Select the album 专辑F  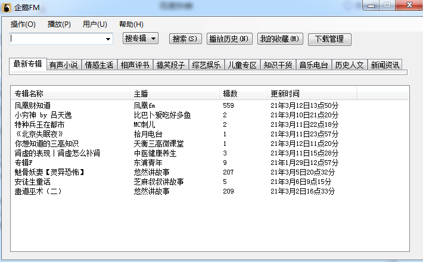point(23,163)
